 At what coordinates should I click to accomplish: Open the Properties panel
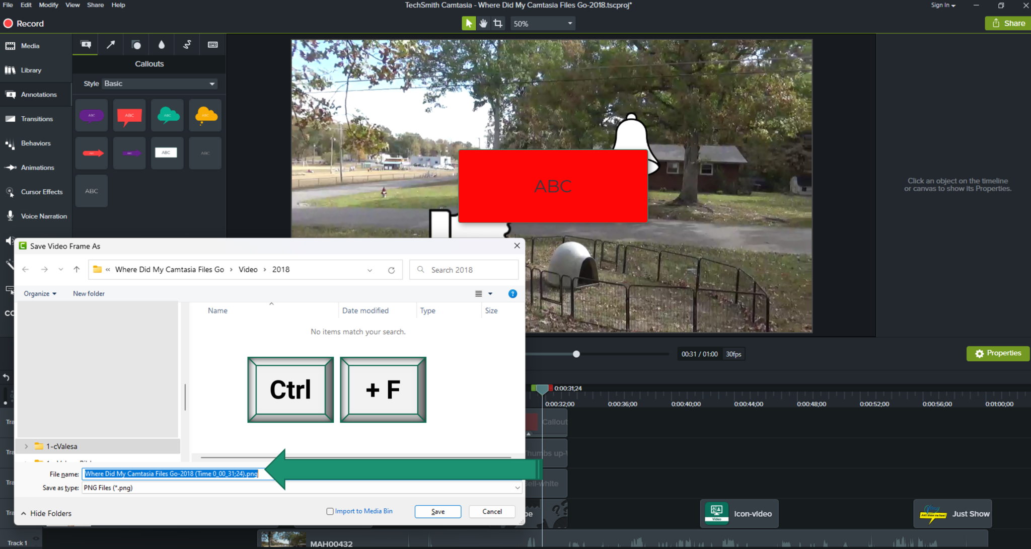click(x=998, y=353)
